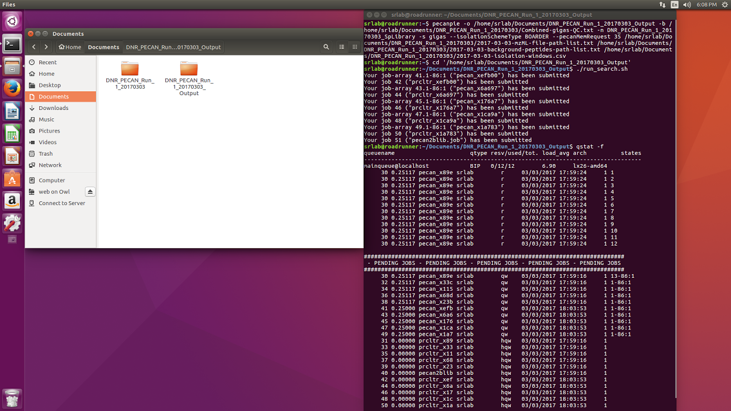This screenshot has height=411, width=731.
Task: Go back with the left arrow button
Action: click(34, 47)
